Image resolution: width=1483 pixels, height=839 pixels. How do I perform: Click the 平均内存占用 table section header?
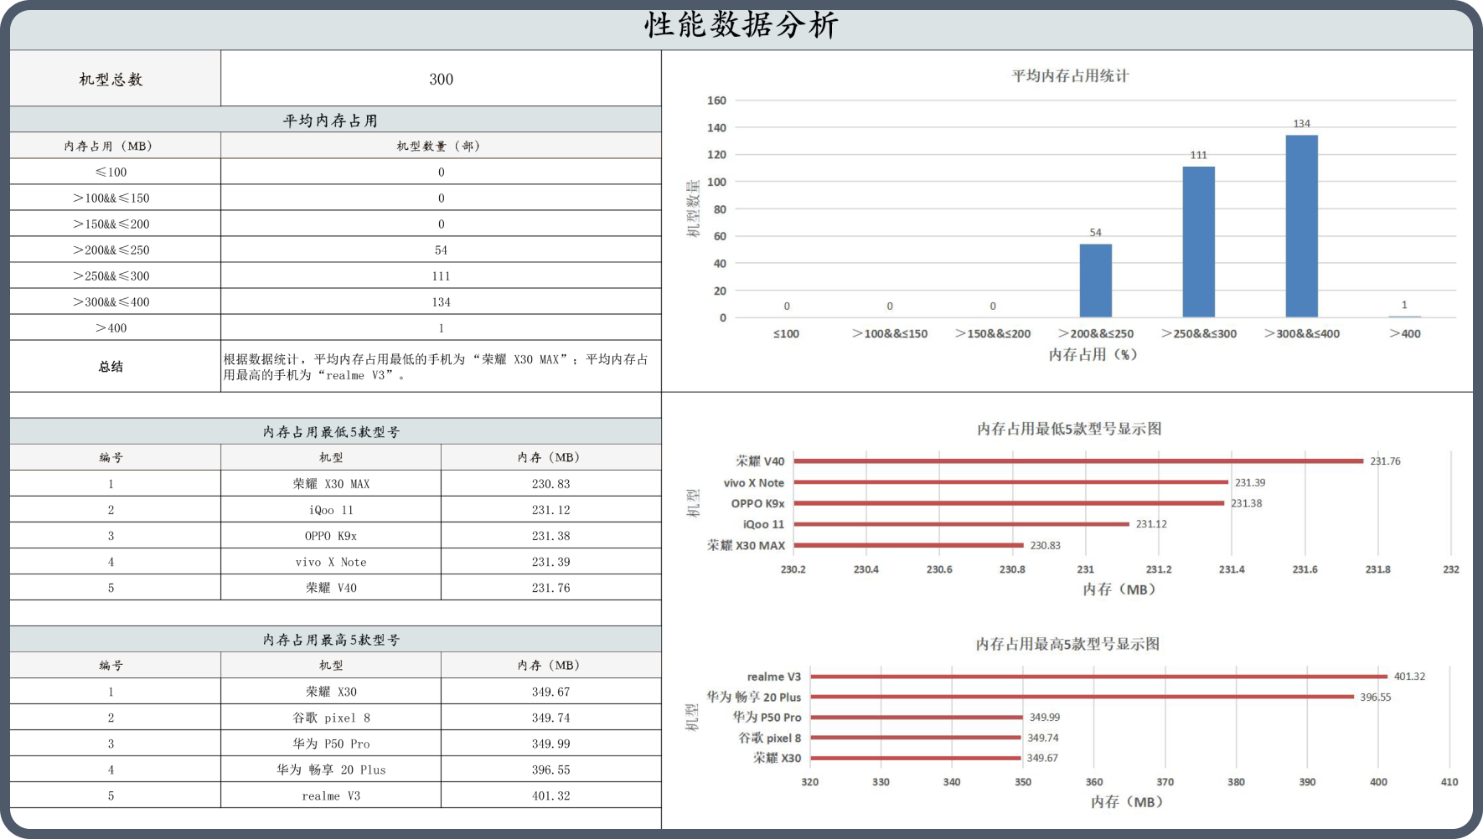(x=330, y=121)
